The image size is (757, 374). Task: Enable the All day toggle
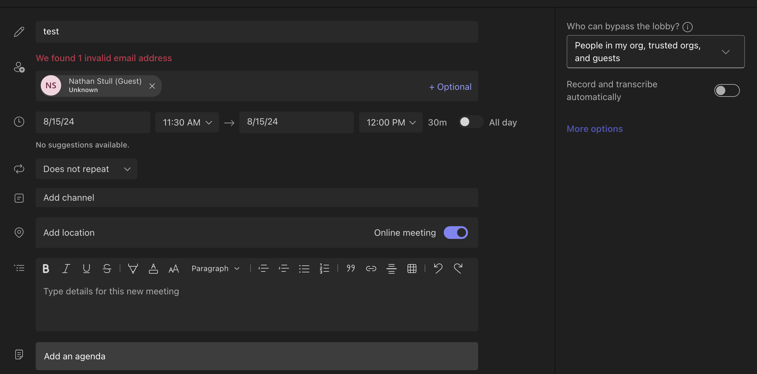[470, 122]
